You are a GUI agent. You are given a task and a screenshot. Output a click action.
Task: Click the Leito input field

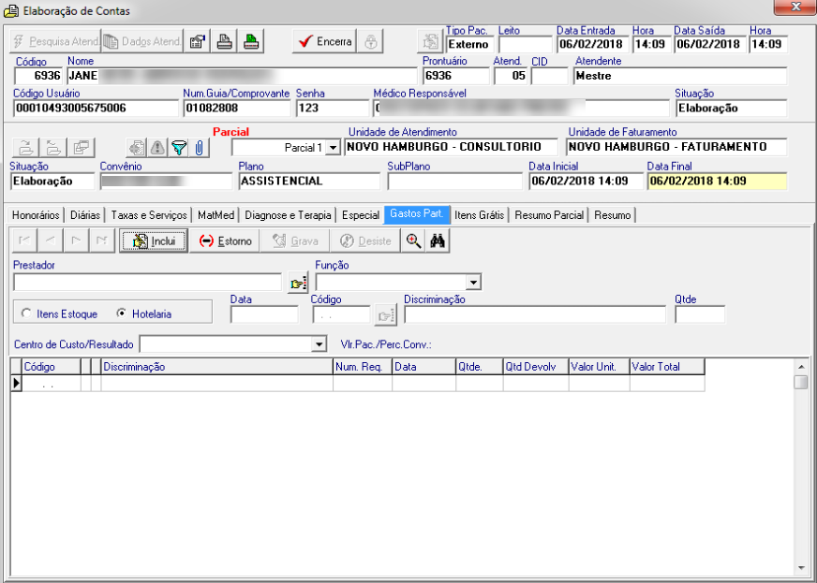(x=526, y=44)
